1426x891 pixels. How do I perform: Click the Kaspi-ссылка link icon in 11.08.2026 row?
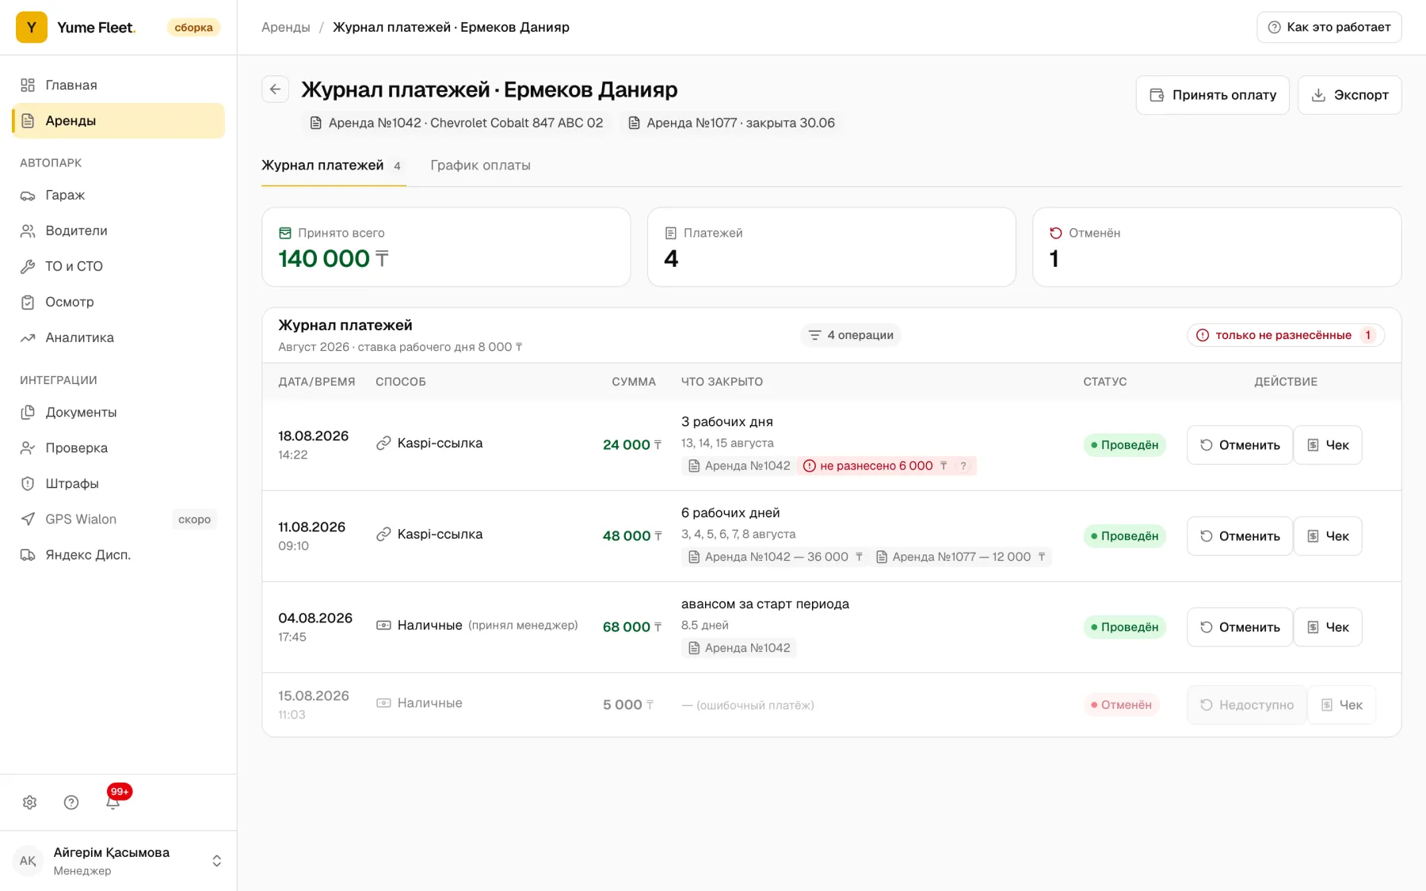click(383, 535)
